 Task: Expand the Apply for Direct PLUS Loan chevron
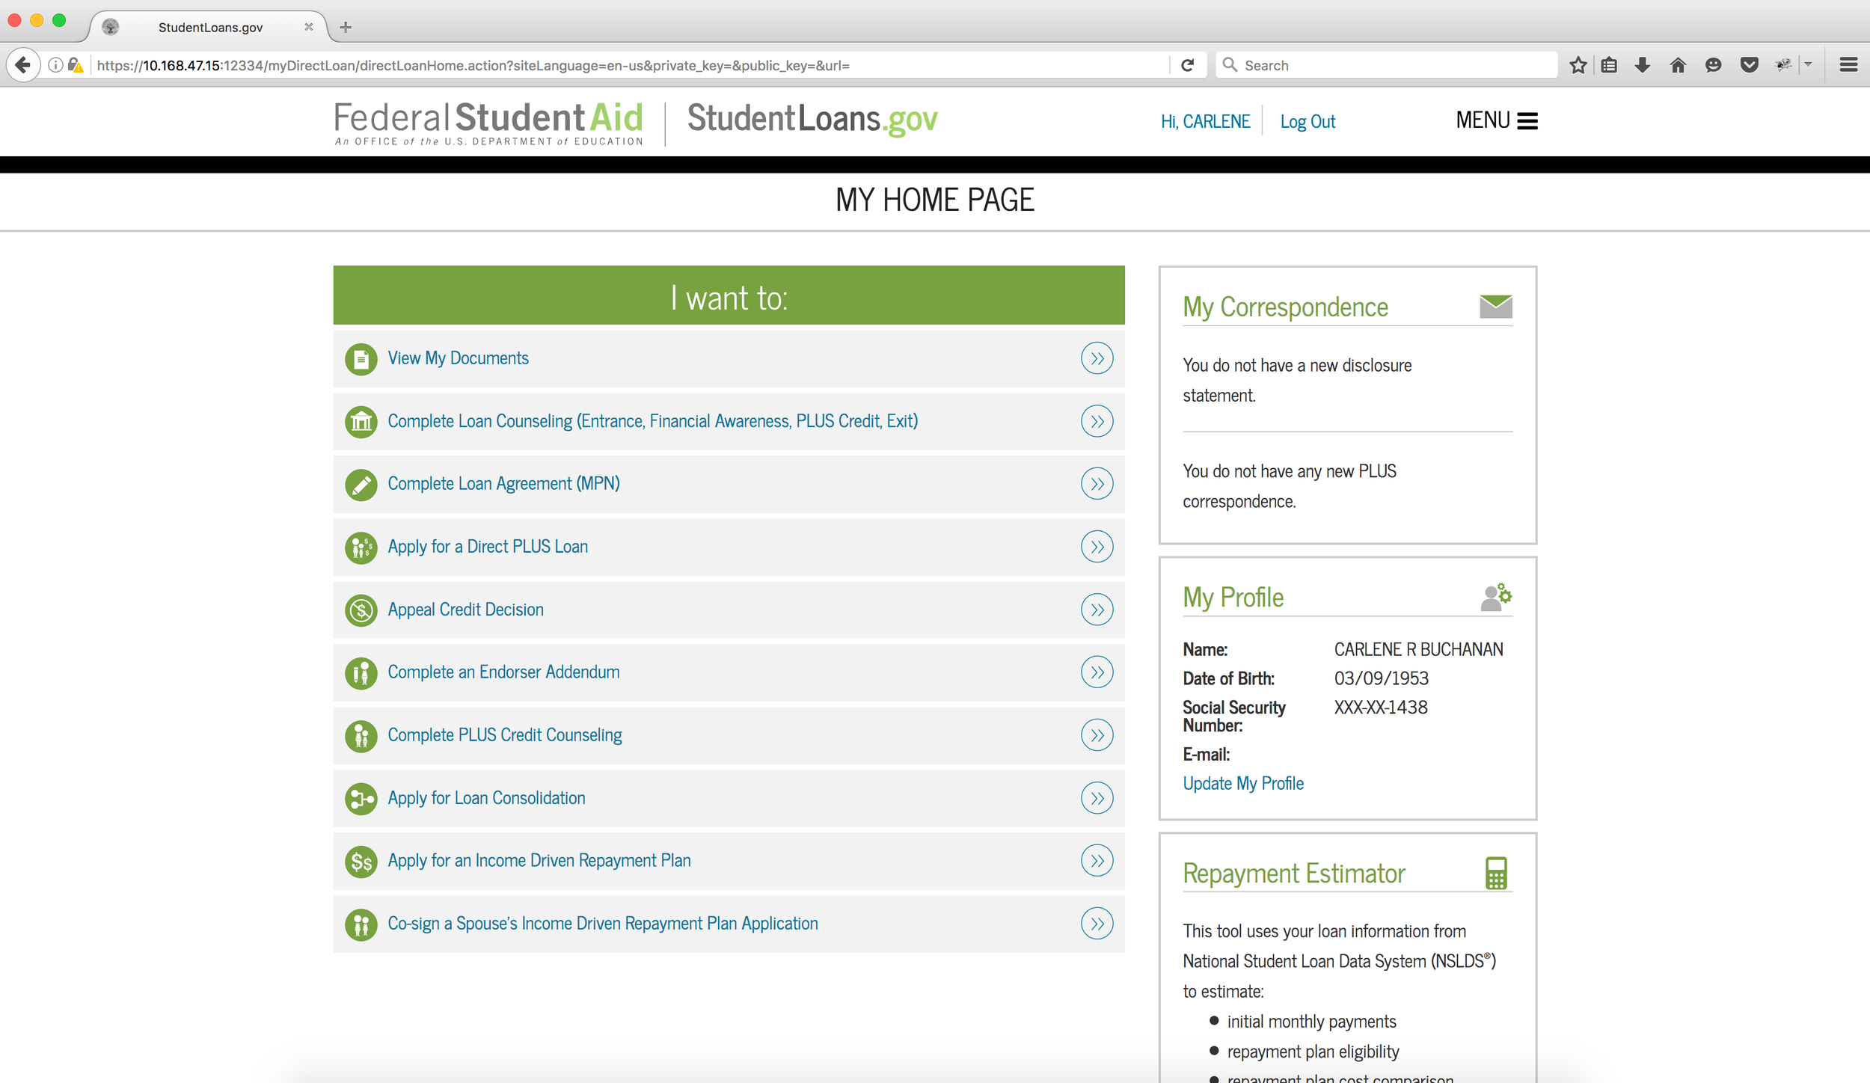[1097, 547]
